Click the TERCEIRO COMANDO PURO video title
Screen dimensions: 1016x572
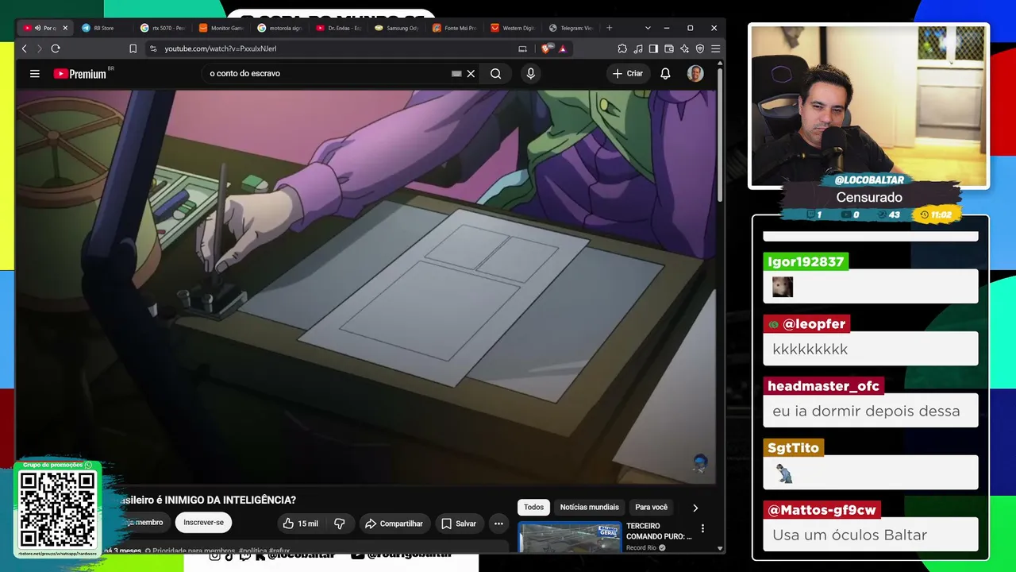[x=659, y=531]
